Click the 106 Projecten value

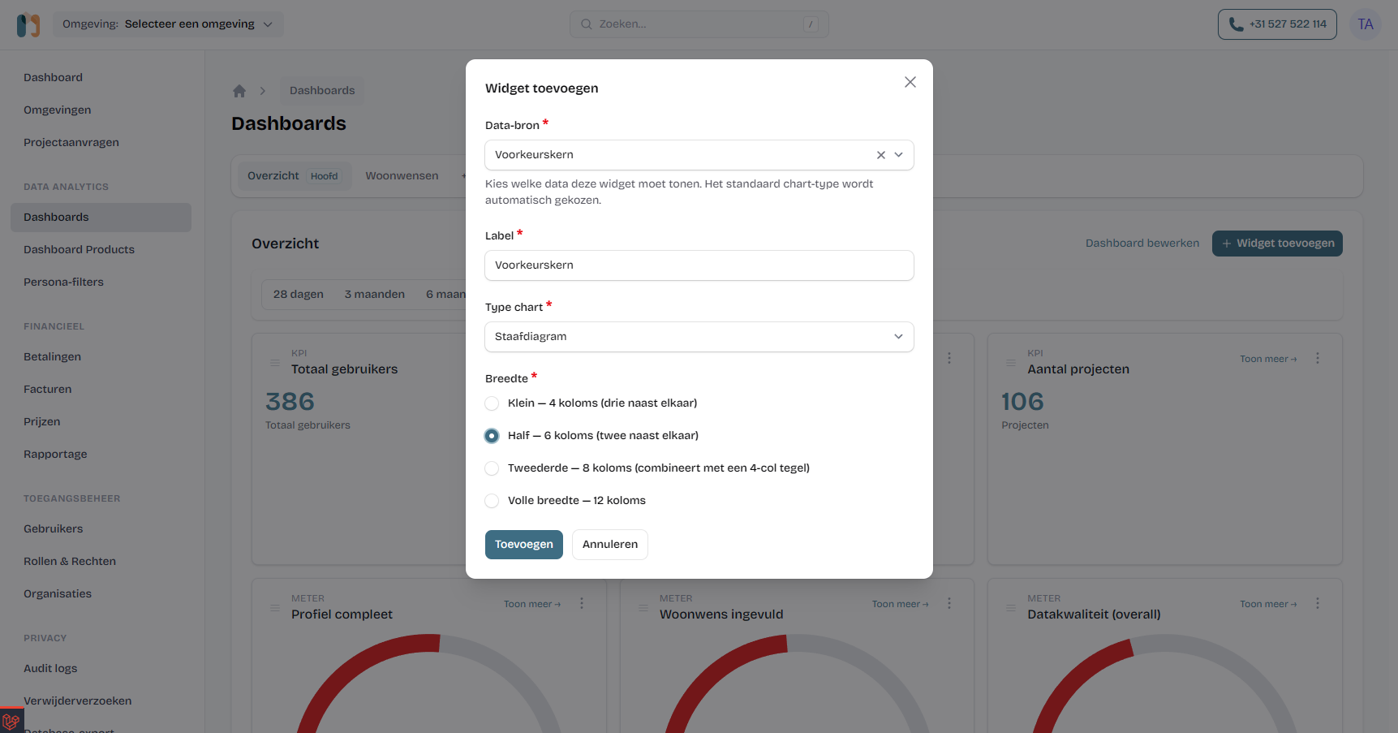[x=1022, y=402]
